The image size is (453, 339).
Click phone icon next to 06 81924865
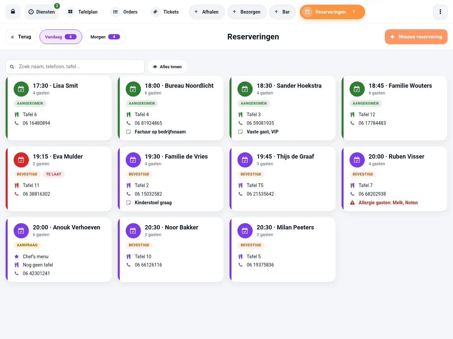[x=129, y=123]
